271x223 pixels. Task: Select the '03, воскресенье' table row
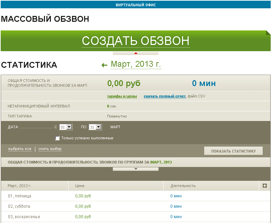[24, 217]
